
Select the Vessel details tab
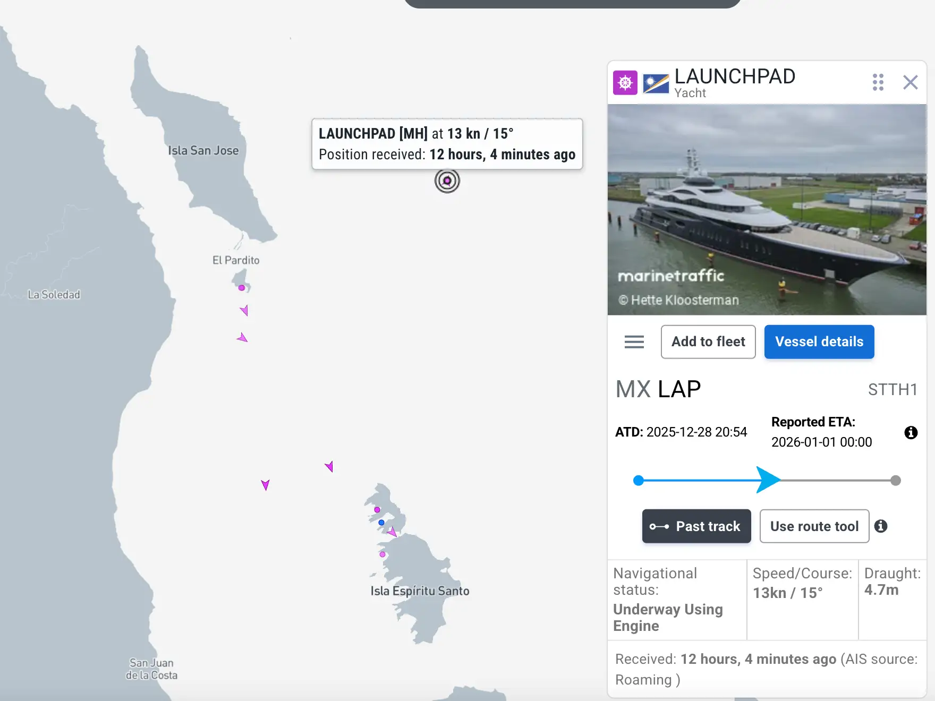(x=819, y=341)
